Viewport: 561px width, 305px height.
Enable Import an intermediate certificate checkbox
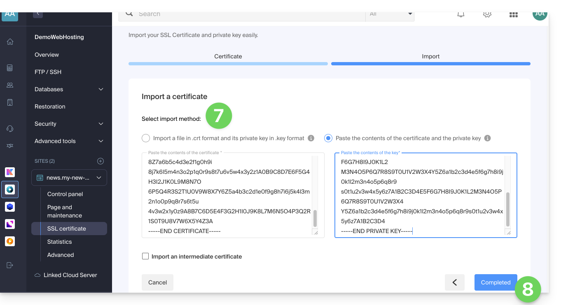145,256
